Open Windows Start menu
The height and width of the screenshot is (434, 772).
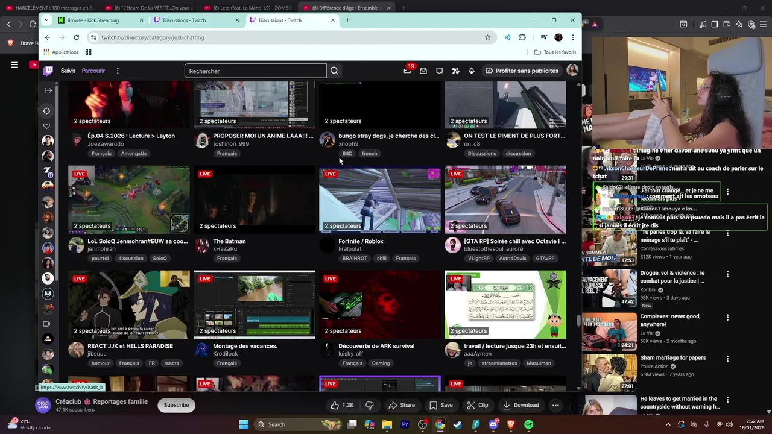point(244,424)
